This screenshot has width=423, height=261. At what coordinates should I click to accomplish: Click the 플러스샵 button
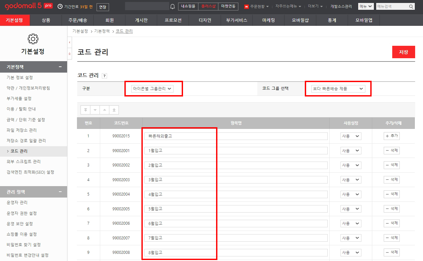click(x=208, y=6)
